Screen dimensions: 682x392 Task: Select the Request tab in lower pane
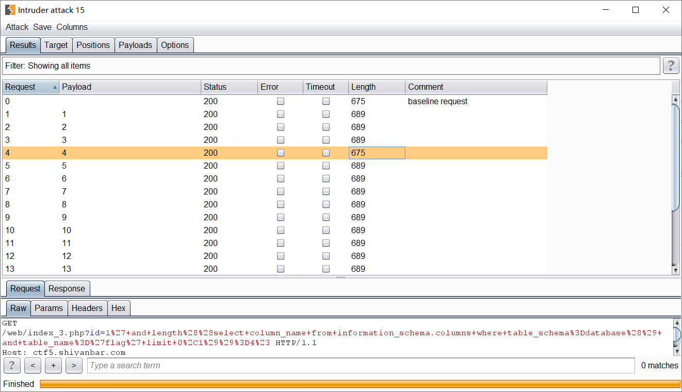click(25, 288)
